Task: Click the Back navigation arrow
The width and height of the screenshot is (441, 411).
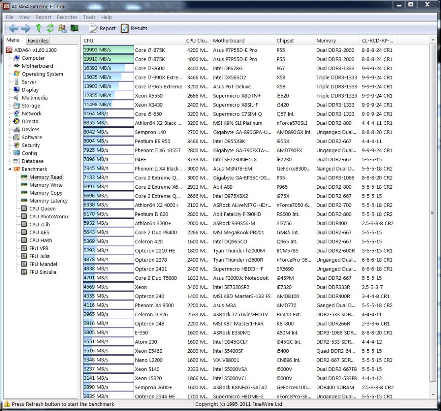Action: (x=13, y=28)
